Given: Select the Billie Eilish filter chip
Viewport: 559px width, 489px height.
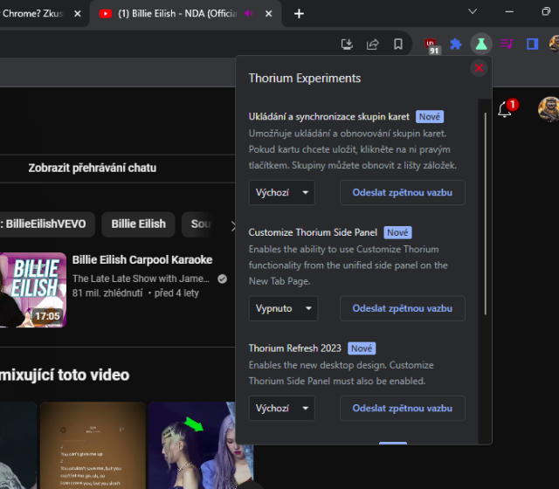Looking at the screenshot, I should [x=138, y=224].
